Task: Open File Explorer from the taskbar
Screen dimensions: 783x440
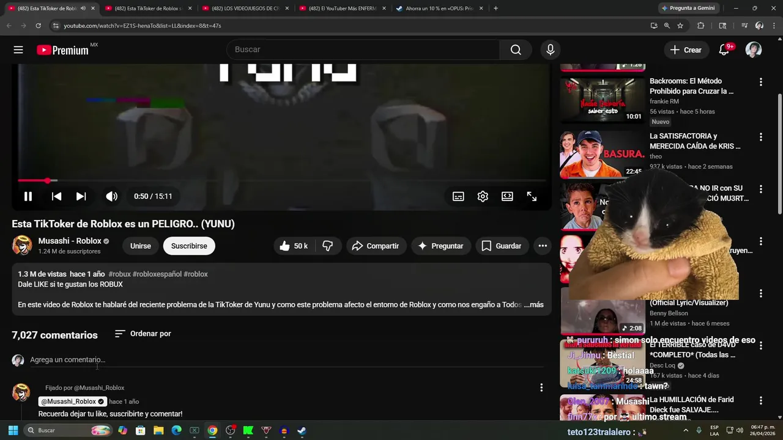Action: [158, 430]
